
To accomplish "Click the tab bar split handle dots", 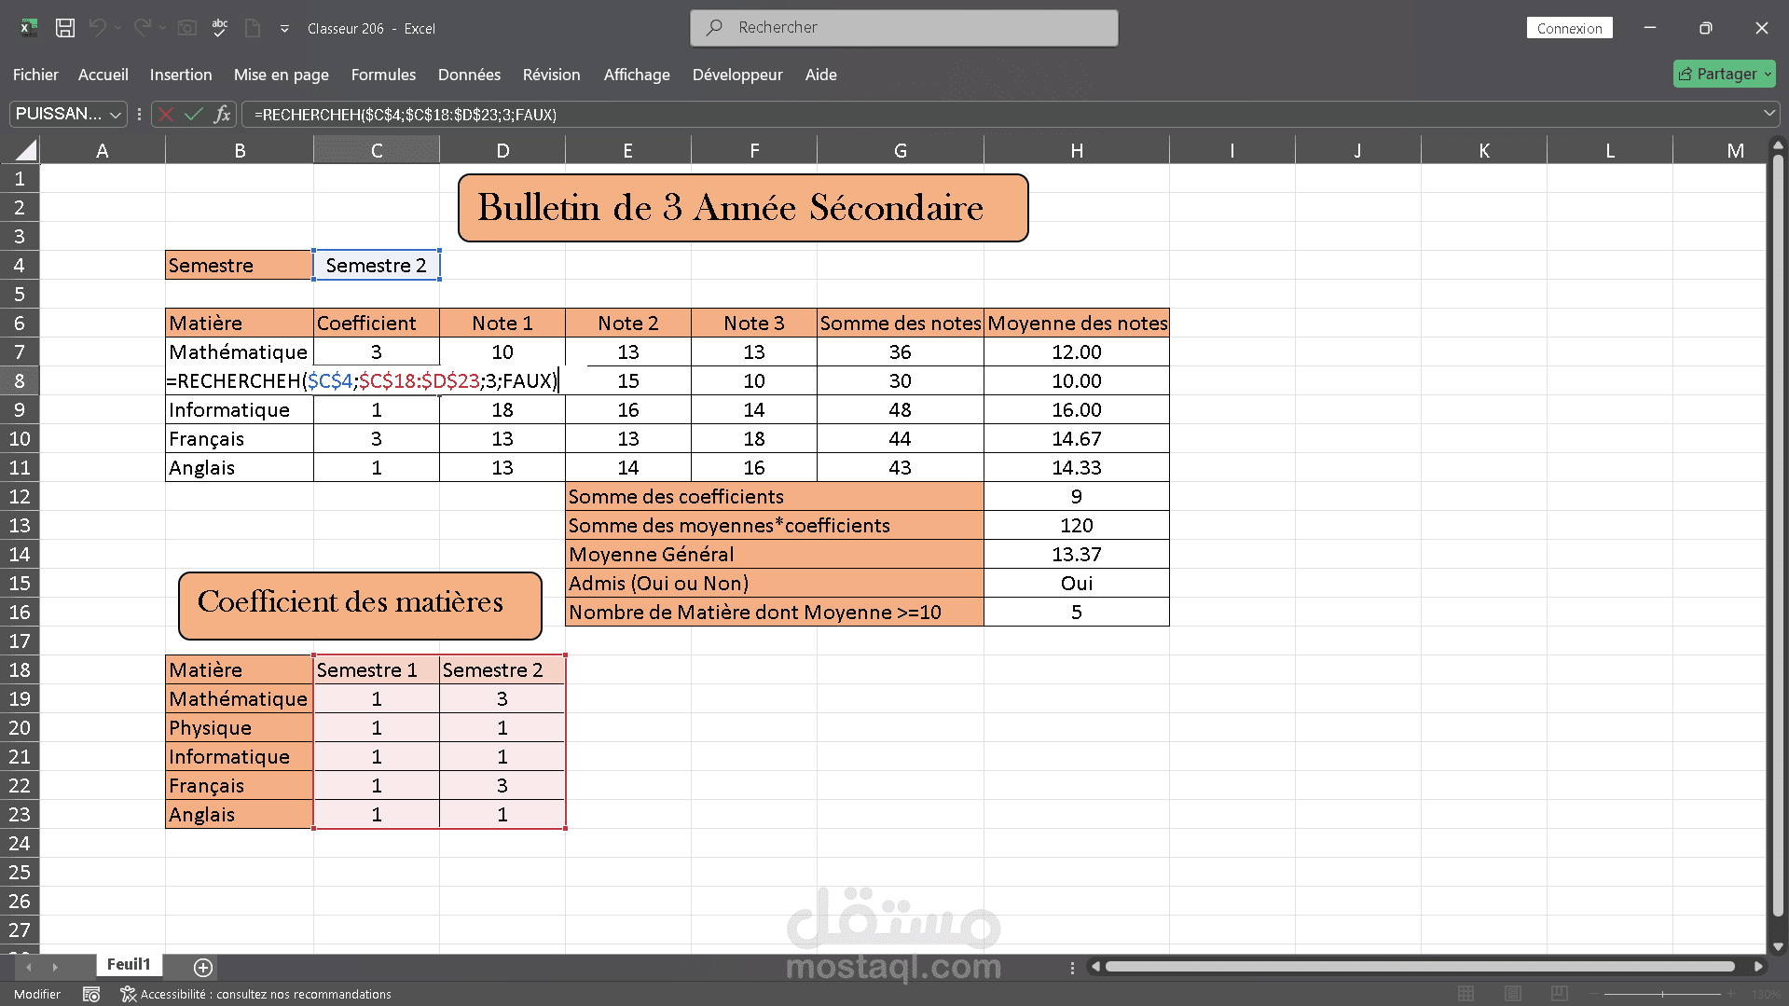I will (x=1072, y=967).
